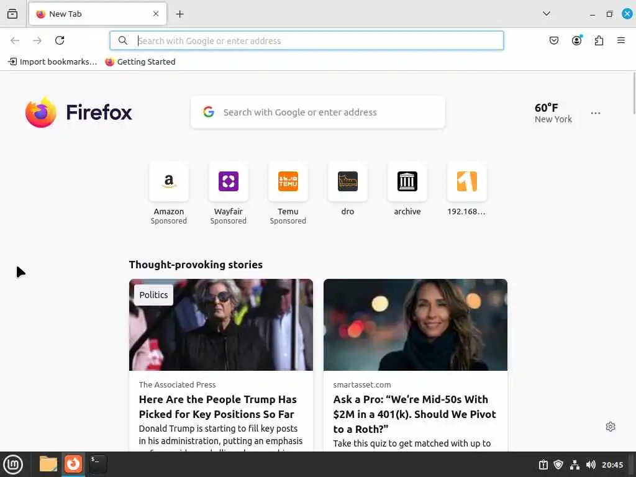
Task: Open the 'Here Are the People Trump Has Picked' headline
Action: point(218,407)
